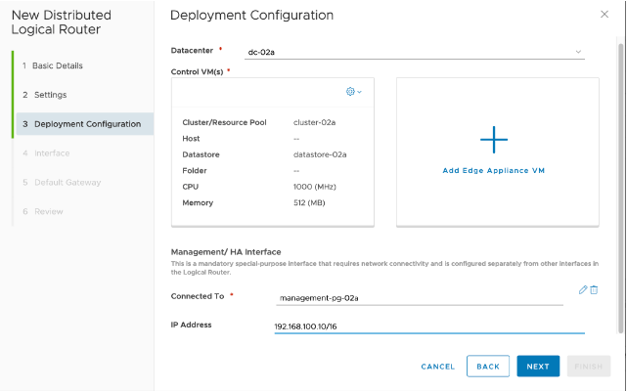
Task: Select Deployment Configuration step
Action: coord(86,124)
